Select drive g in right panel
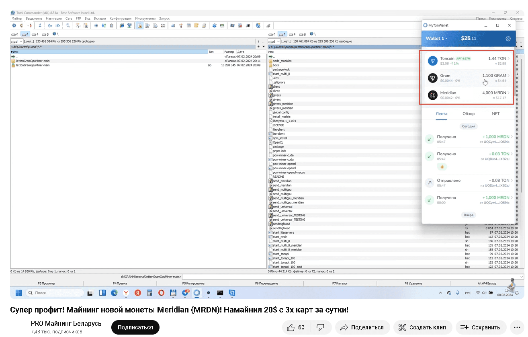The width and height of the screenshot is (528, 337). click(x=303, y=34)
